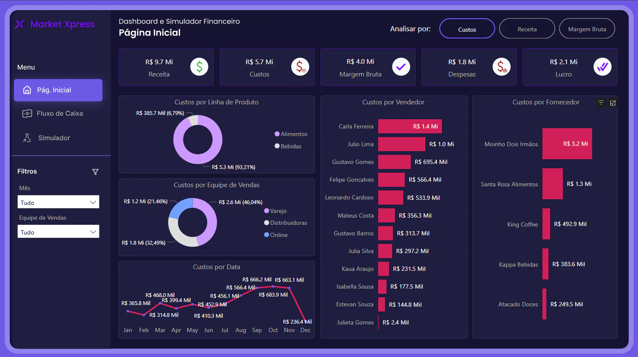
Task: Click the funnel icon next to Filtros
Action: pos(96,172)
